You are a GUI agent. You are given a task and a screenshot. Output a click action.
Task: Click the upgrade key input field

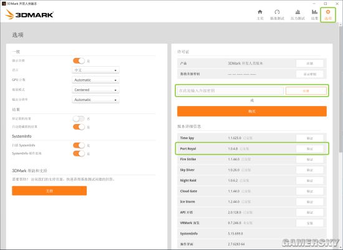click(230, 91)
